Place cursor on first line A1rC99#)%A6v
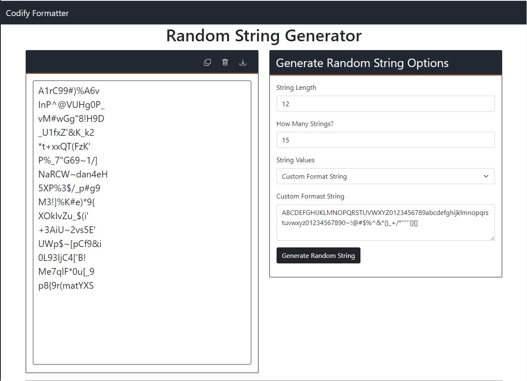The image size is (527, 381). 69,91
